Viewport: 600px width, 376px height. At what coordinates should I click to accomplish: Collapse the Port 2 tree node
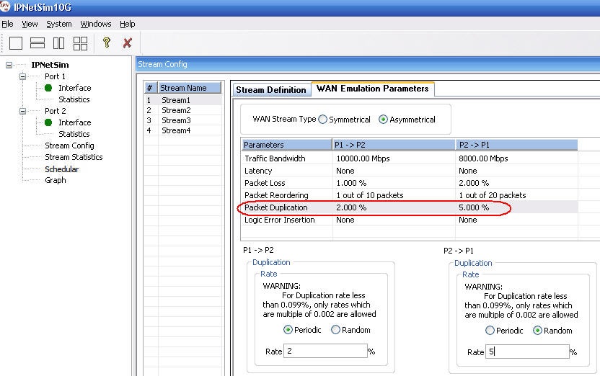pyautogui.click(x=22, y=111)
